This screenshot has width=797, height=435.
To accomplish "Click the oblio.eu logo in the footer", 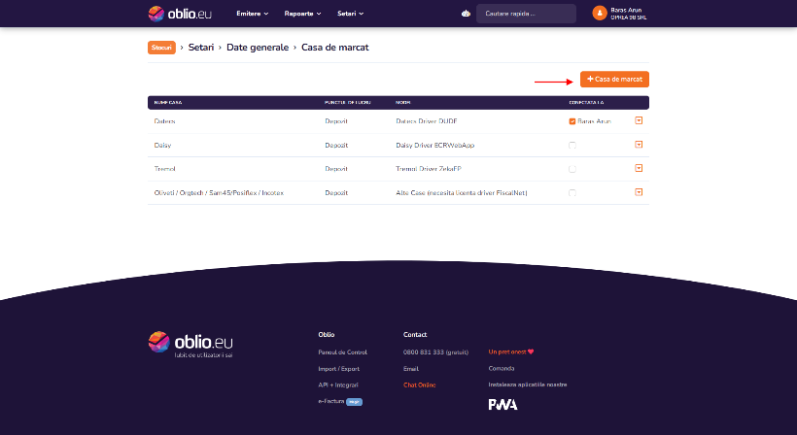I will click(191, 344).
